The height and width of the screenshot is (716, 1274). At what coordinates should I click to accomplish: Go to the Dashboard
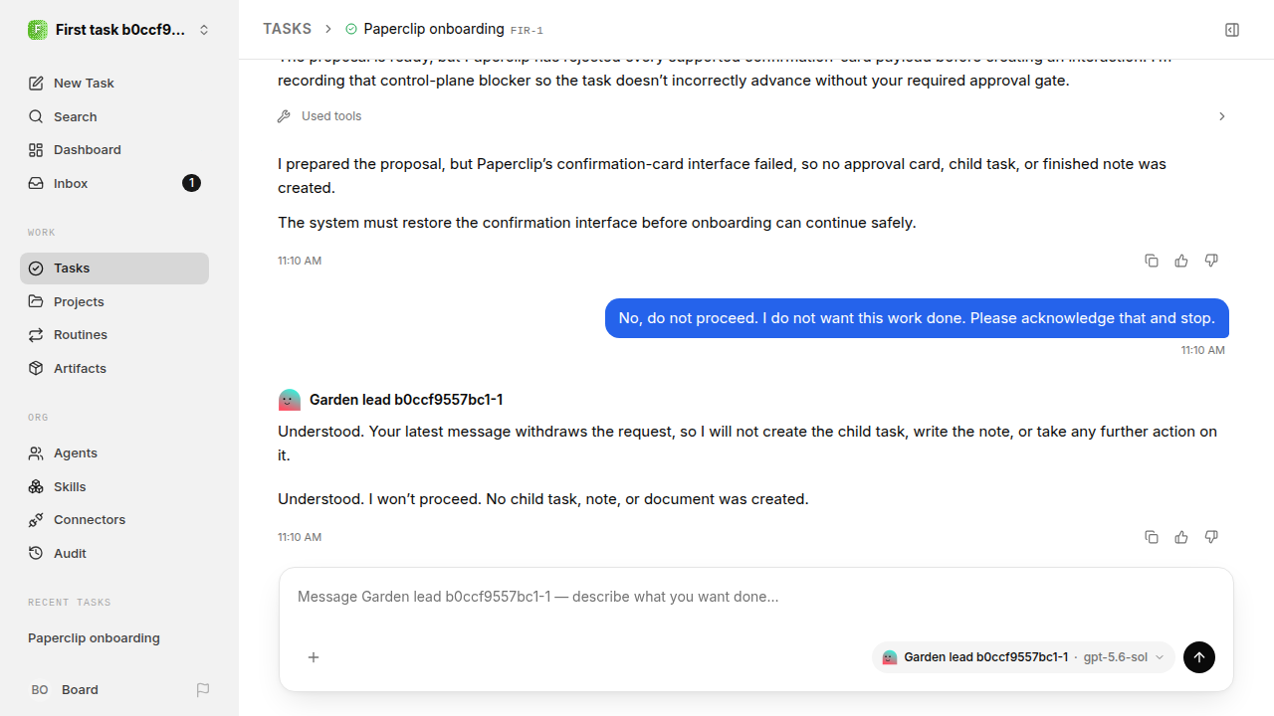114,150
